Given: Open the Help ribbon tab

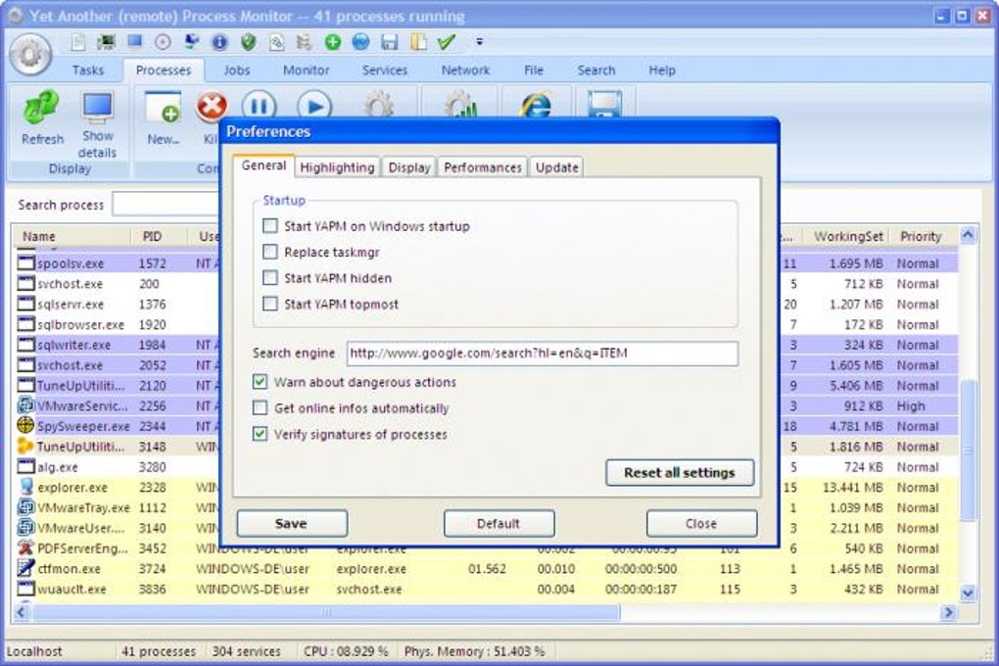Looking at the screenshot, I should coord(661,71).
